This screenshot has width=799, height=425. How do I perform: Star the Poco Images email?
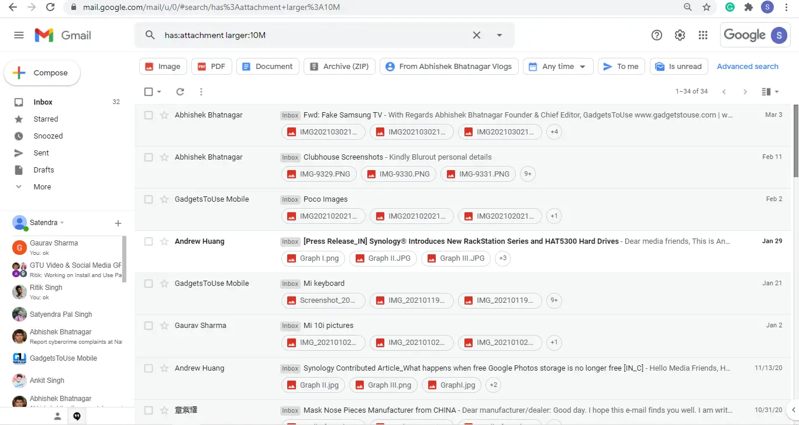[164, 199]
